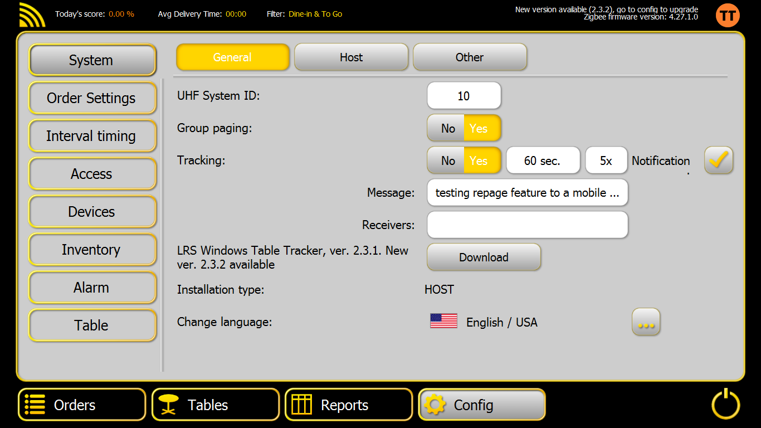Edit the UHF System ID field

[x=464, y=96]
